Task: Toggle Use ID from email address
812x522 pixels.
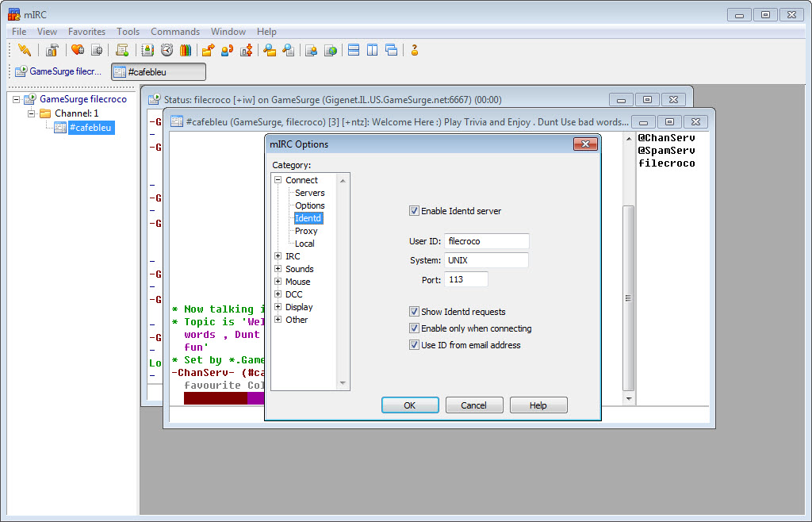Action: (x=414, y=344)
